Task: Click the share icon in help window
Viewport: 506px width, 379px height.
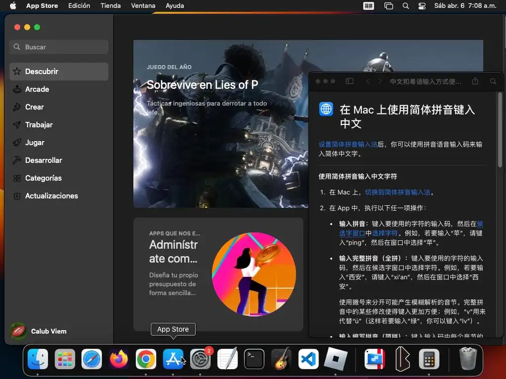Action: click(x=475, y=81)
